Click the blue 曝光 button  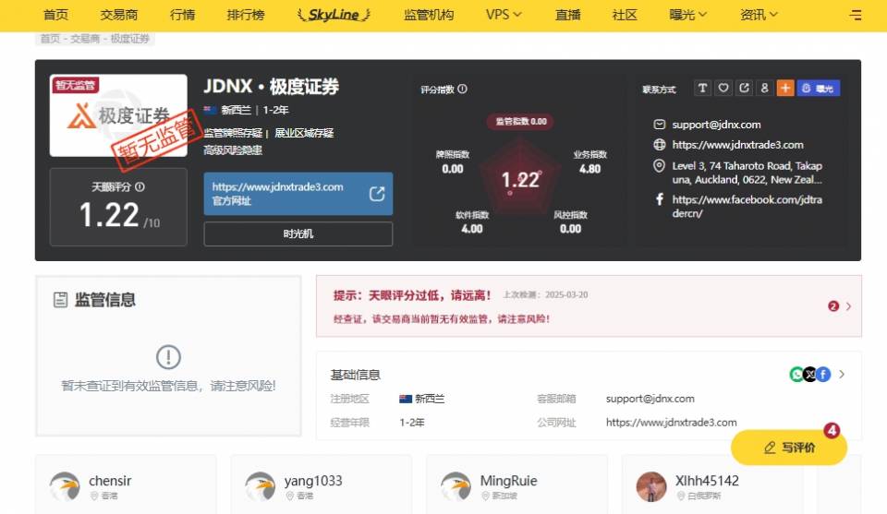(819, 88)
